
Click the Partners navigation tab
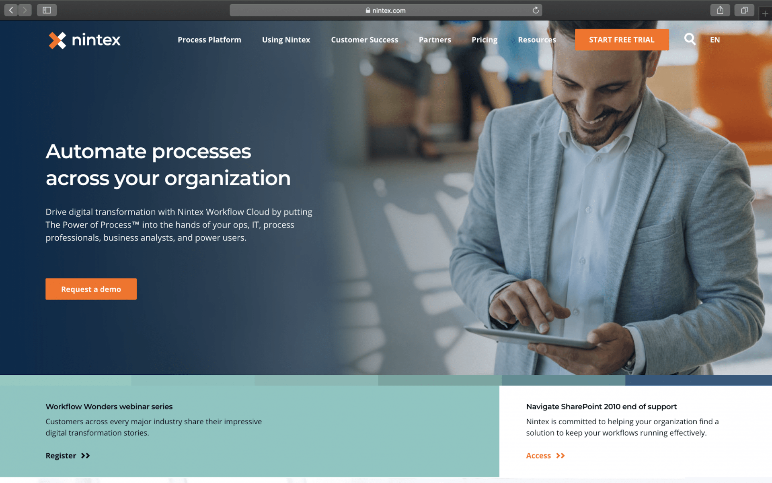[x=434, y=39]
